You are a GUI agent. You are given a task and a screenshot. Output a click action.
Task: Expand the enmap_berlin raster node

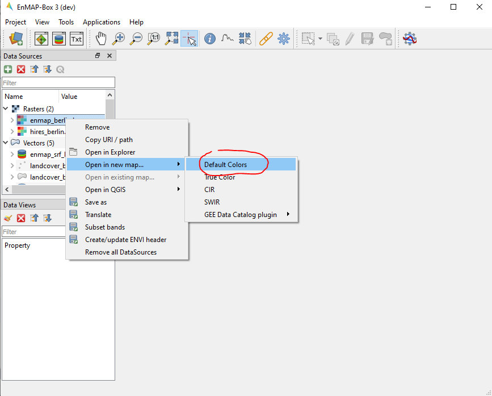(x=12, y=120)
